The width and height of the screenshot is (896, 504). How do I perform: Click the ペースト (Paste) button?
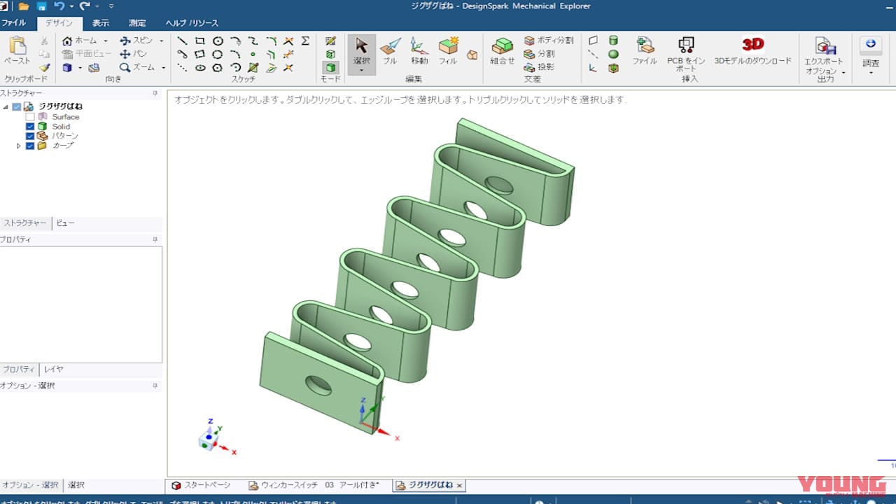click(17, 49)
